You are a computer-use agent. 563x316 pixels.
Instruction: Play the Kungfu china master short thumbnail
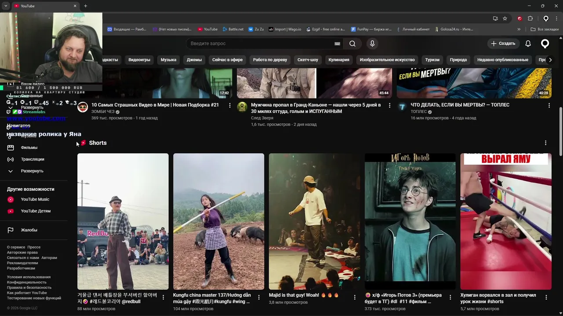219,221
